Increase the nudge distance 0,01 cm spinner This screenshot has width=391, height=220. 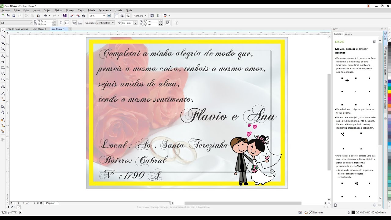pos(135,22)
